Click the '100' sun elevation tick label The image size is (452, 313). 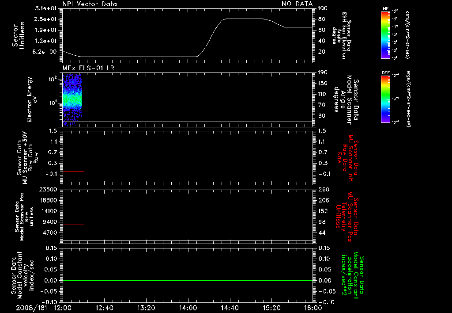tap(323, 8)
